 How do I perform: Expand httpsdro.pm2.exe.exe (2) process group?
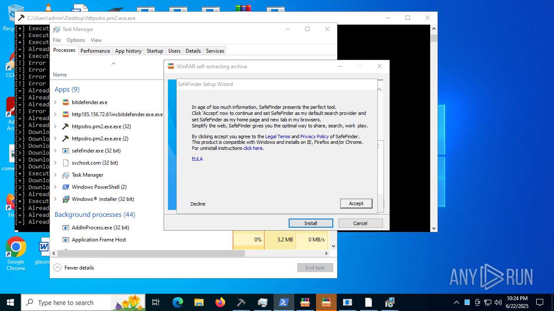[55, 139]
